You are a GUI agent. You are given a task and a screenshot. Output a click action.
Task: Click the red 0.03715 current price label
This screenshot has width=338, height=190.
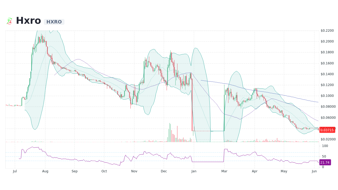(327, 130)
